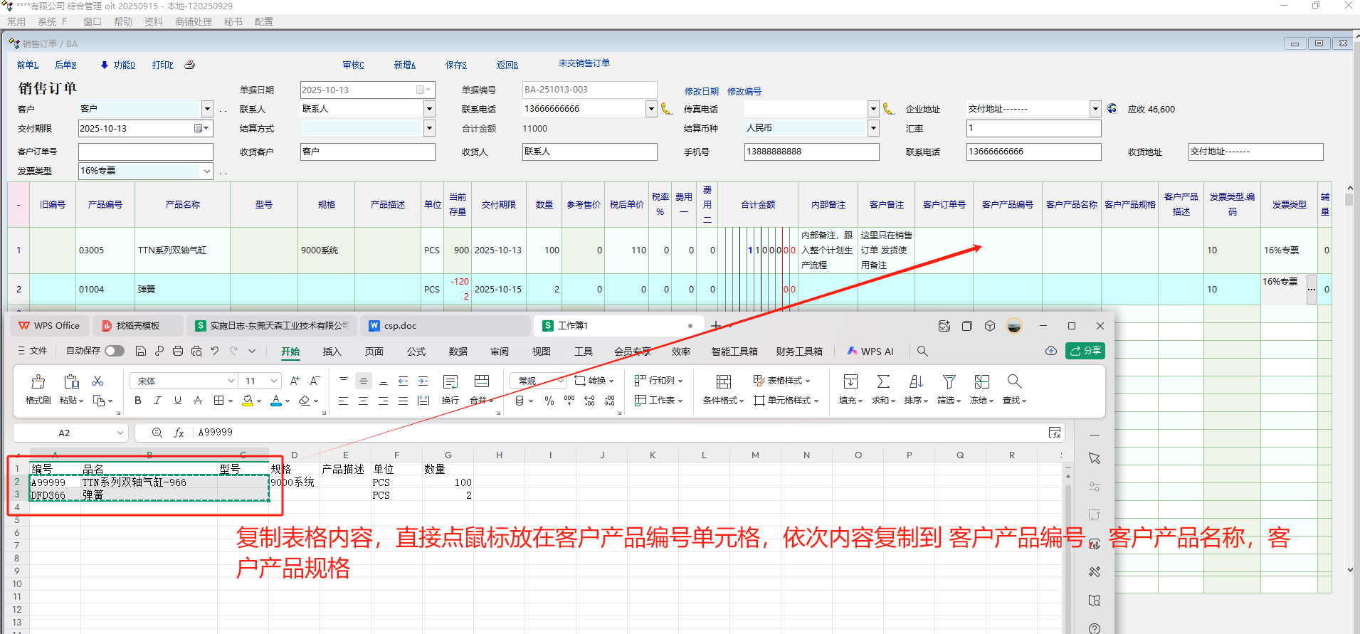Expand the font name 宋体 dropdown
Viewport: 1360px width, 634px height.
click(x=231, y=381)
